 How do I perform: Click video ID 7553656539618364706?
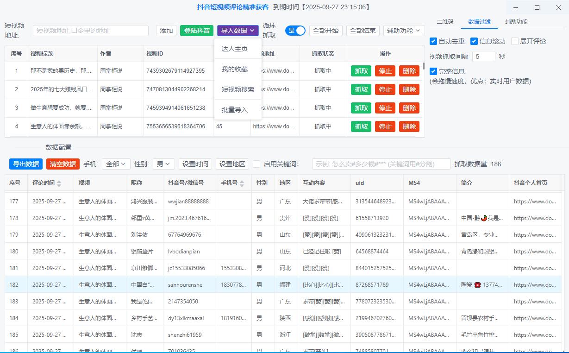click(x=175, y=126)
